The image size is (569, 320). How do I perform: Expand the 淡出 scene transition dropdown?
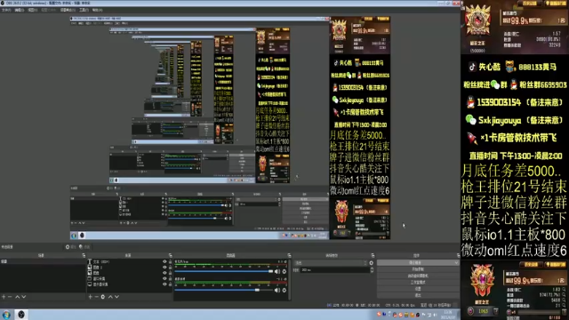click(x=331, y=263)
